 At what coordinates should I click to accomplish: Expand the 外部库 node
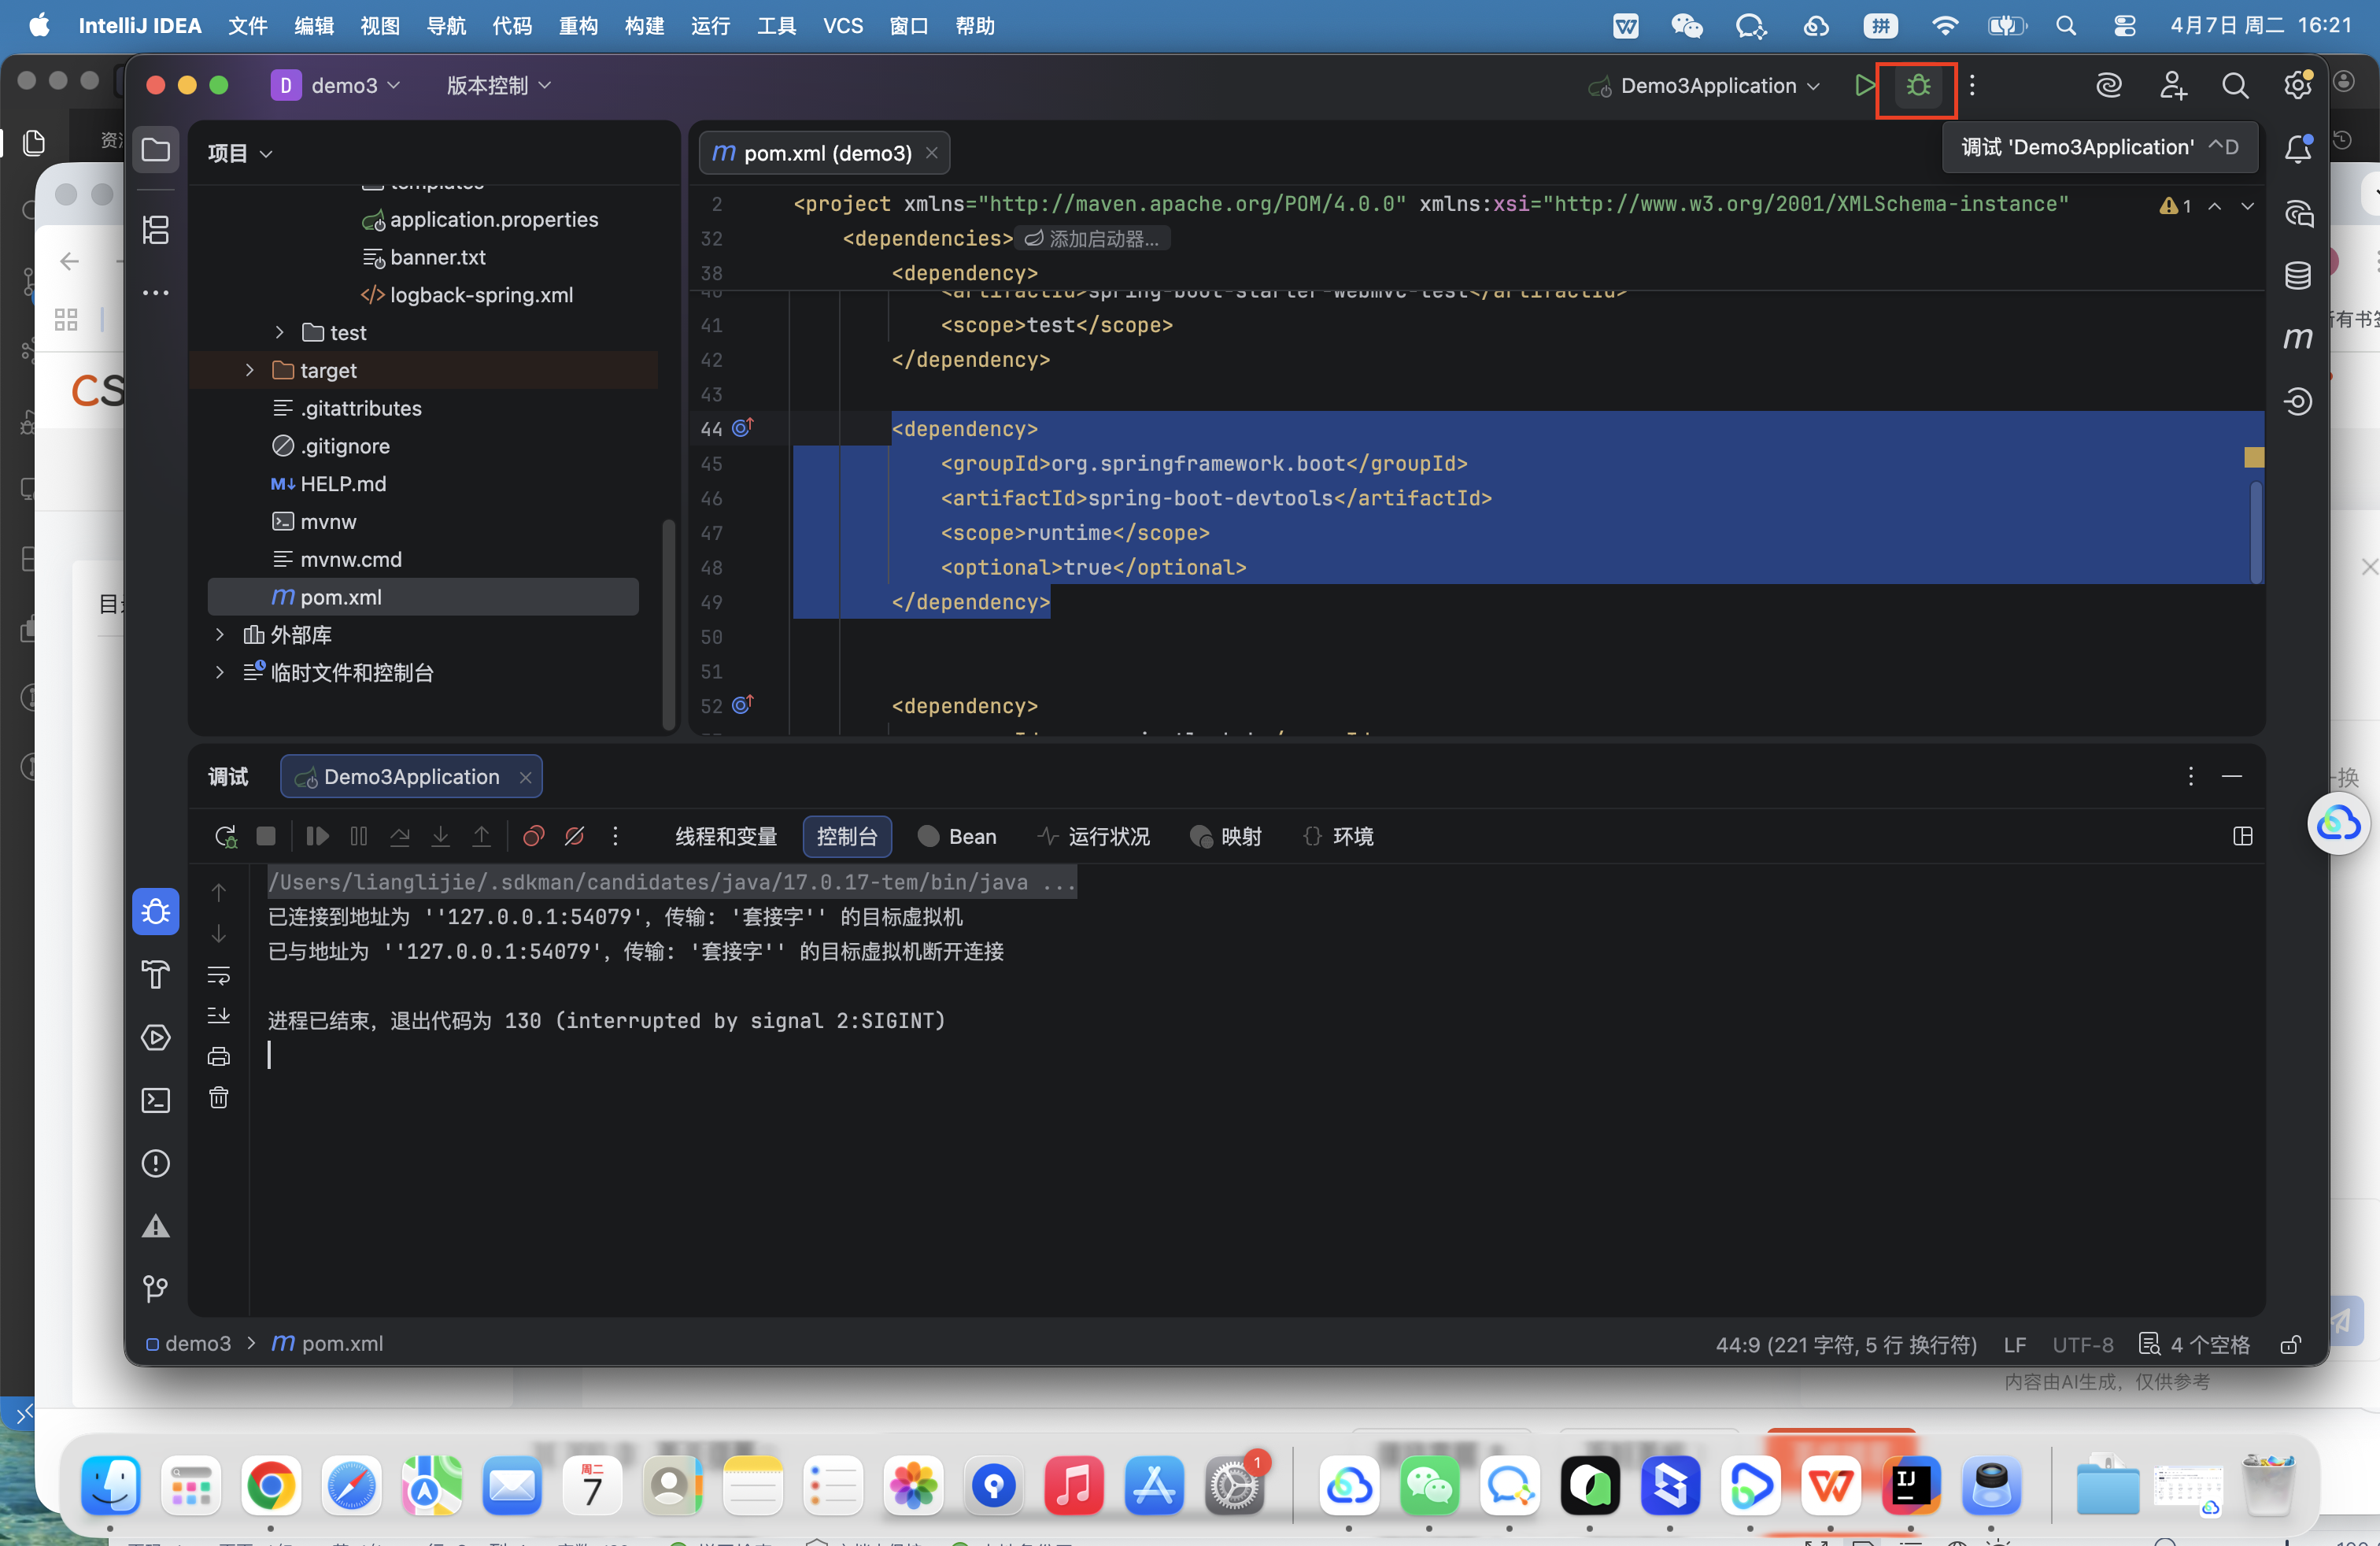[x=220, y=636]
